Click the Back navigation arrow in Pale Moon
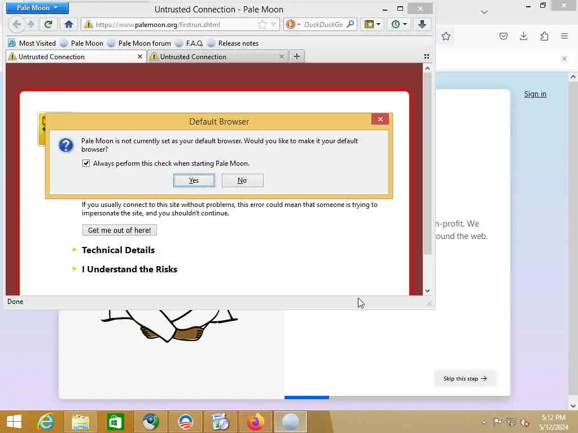The height and width of the screenshot is (433, 578). coord(16,24)
